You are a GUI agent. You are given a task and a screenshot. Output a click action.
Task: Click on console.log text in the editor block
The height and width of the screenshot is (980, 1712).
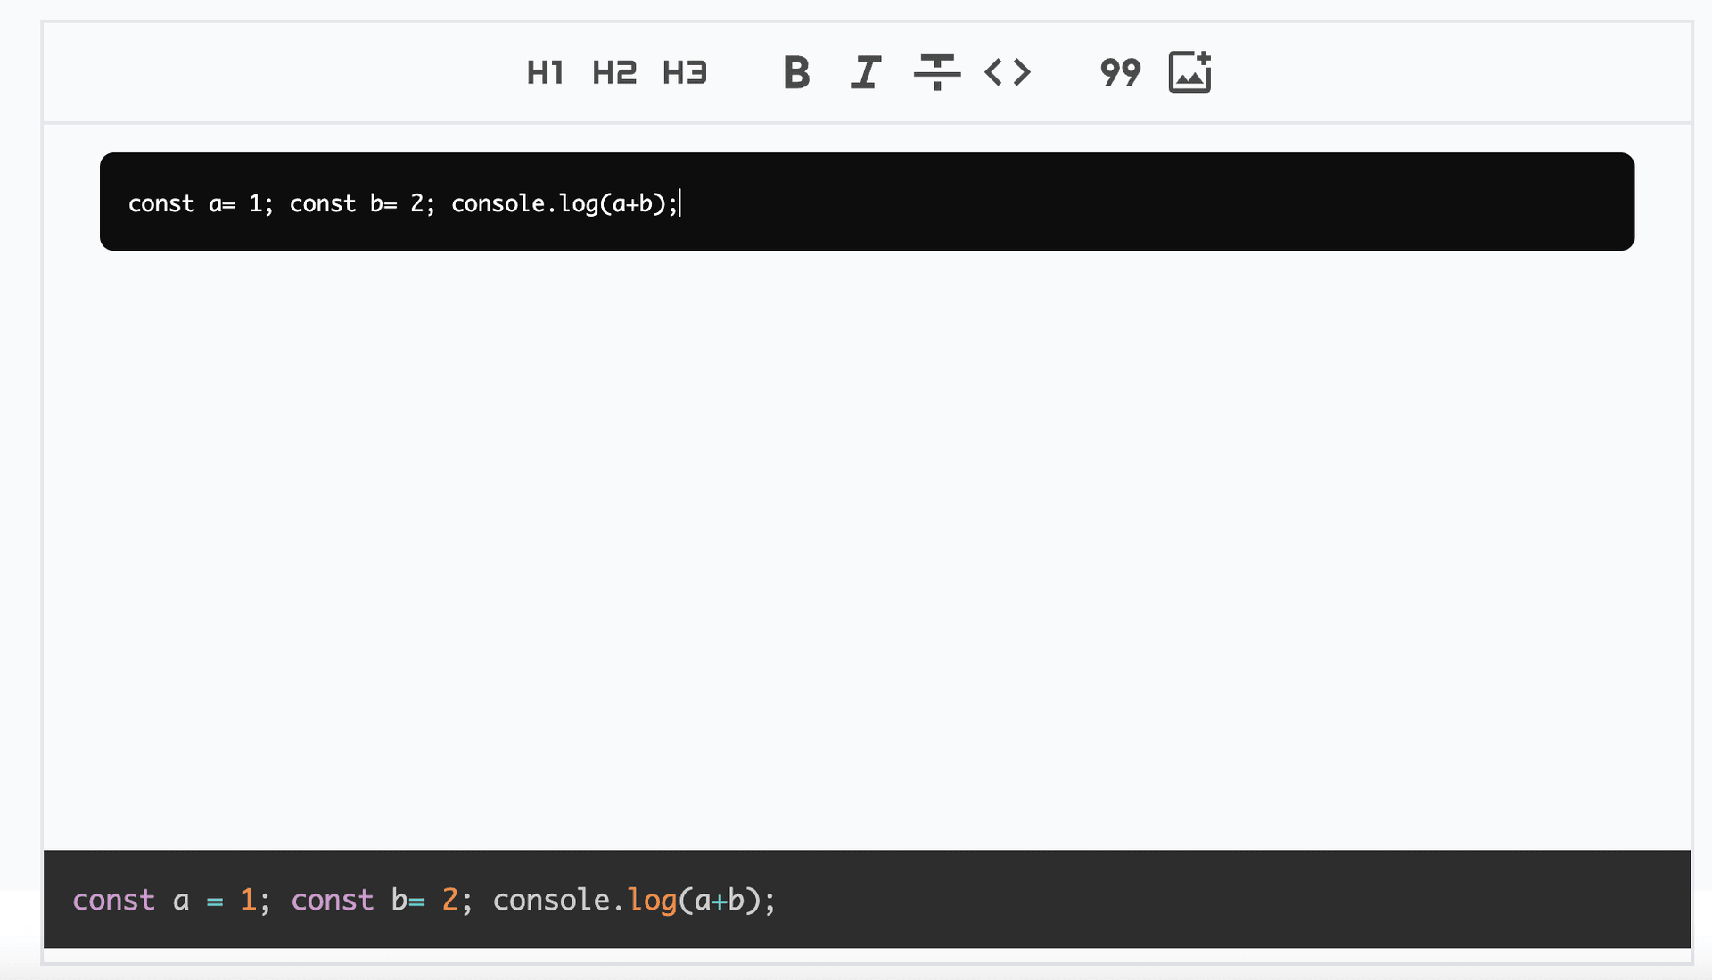coord(524,204)
